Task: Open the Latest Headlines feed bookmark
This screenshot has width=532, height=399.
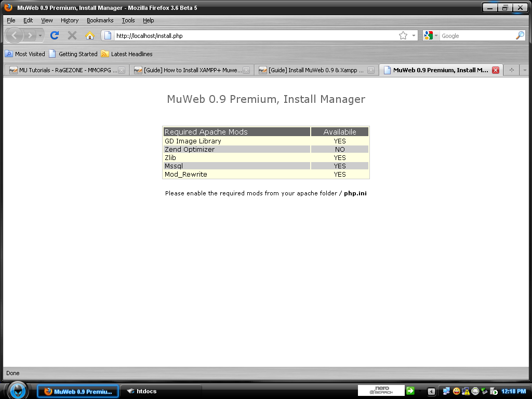Action: 127,54
